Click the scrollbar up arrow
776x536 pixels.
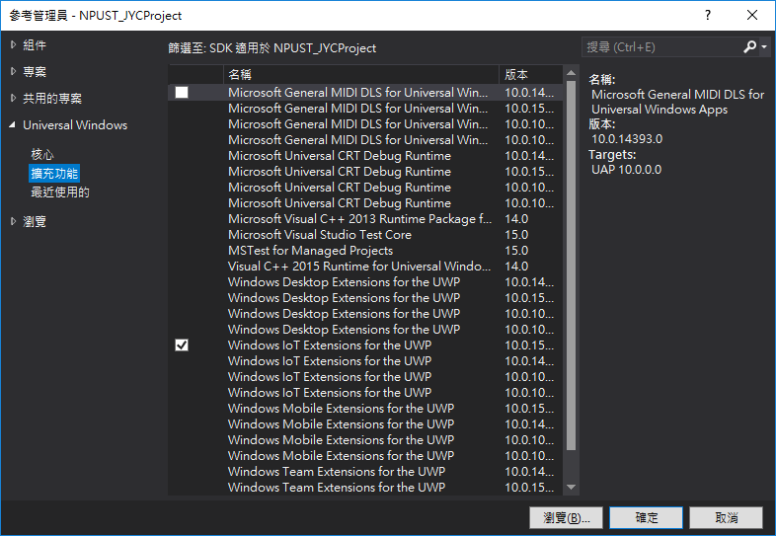pyautogui.click(x=571, y=73)
